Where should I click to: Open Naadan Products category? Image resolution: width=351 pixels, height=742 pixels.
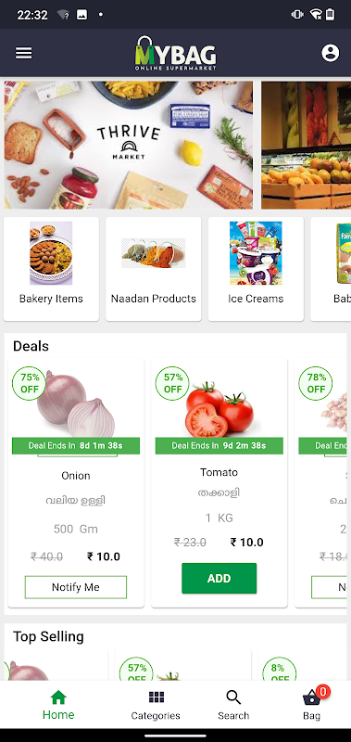tap(153, 269)
